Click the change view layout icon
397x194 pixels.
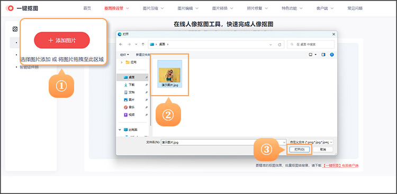311,54
